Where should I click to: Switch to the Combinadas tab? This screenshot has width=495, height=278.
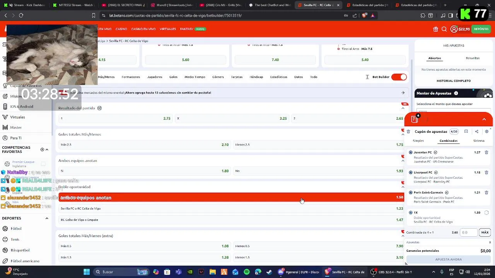click(x=449, y=141)
